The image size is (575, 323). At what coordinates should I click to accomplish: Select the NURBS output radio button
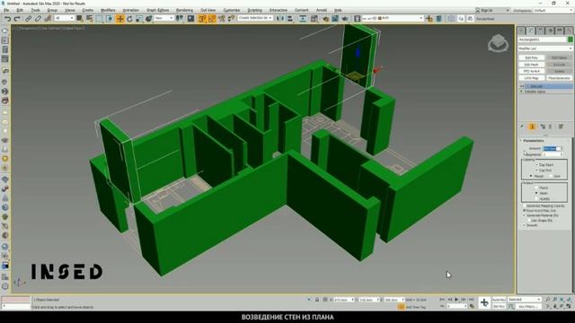pos(536,198)
